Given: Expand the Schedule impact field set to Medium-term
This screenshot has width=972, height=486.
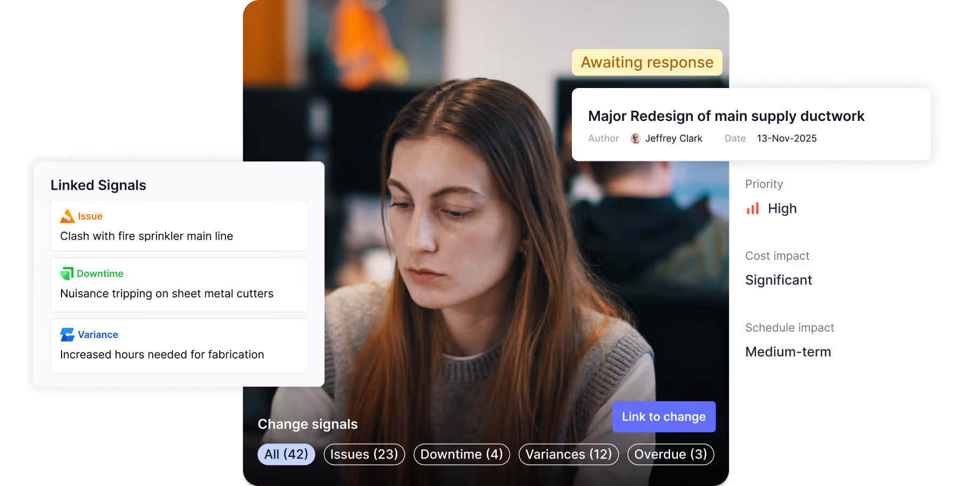Looking at the screenshot, I should point(788,351).
